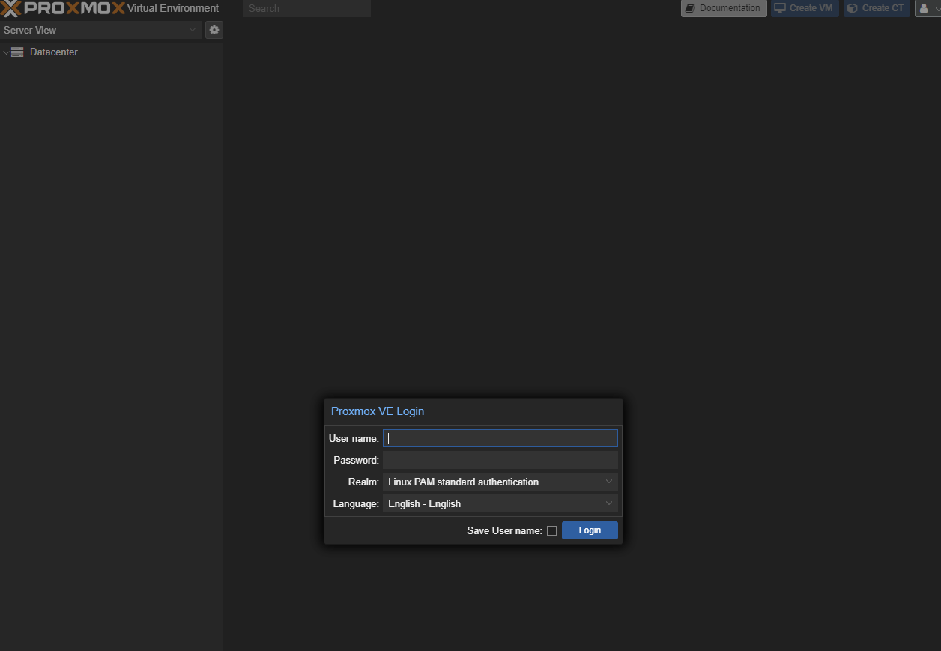Screen dimensions: 941x651
Task: Click the User name input field
Action: [500, 437]
